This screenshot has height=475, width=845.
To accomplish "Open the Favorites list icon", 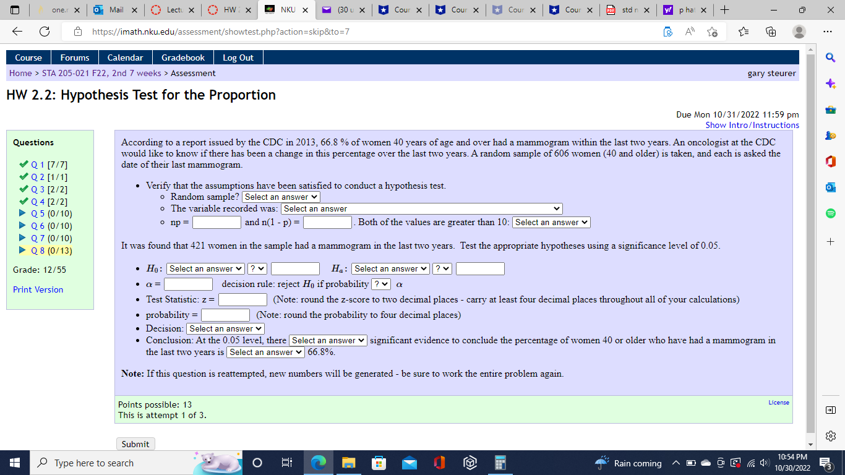I will 744,32.
